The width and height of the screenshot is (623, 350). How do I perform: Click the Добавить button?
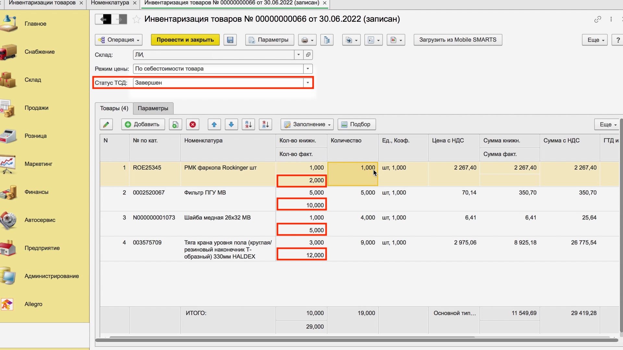pyautogui.click(x=143, y=124)
